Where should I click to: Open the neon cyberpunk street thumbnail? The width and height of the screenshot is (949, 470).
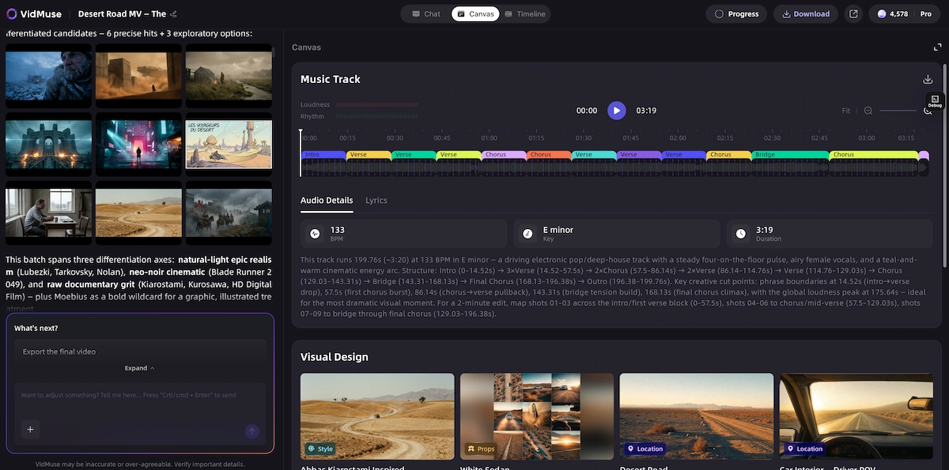[x=139, y=145]
